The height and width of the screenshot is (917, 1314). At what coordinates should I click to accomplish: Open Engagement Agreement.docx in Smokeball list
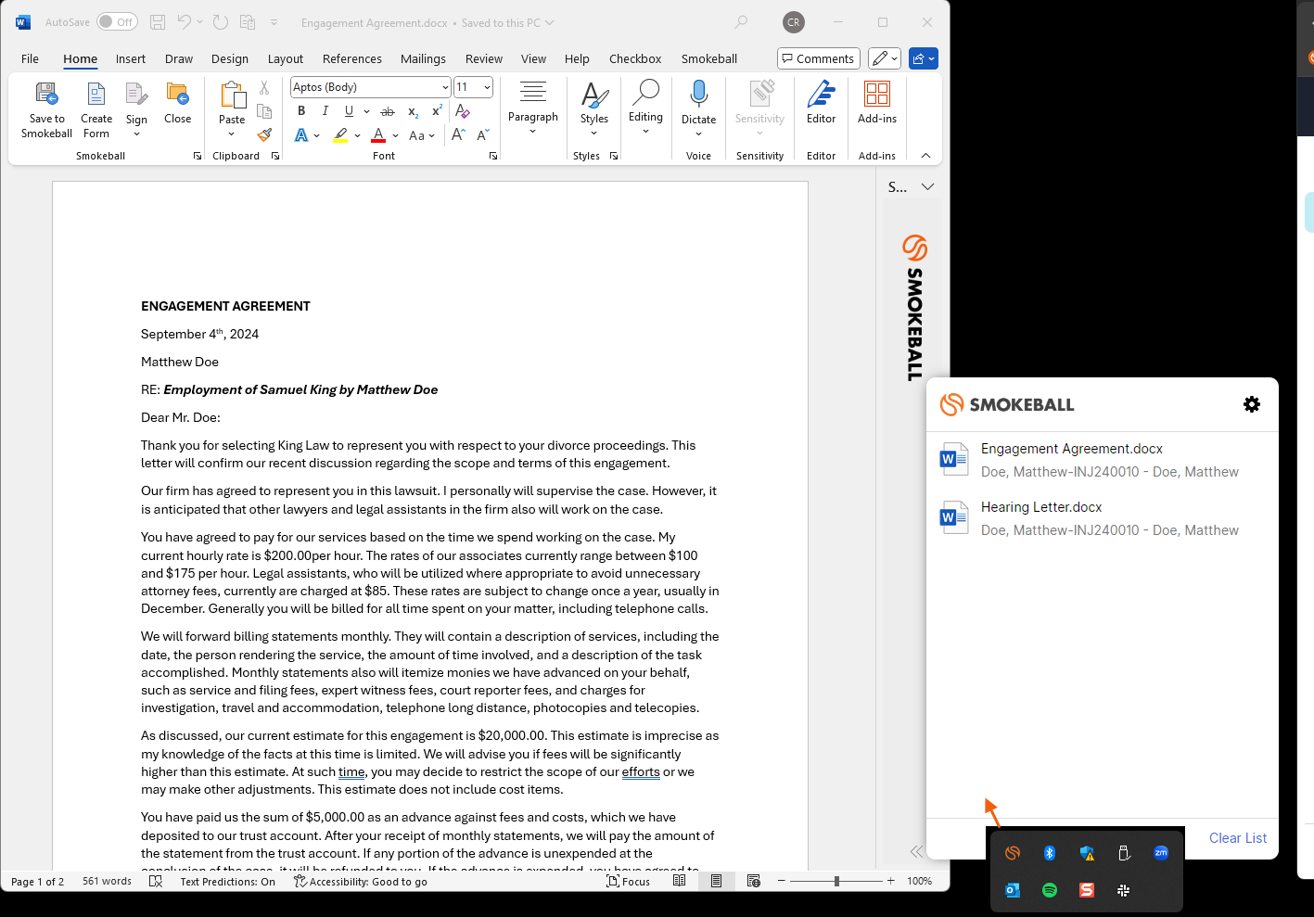(x=1103, y=460)
